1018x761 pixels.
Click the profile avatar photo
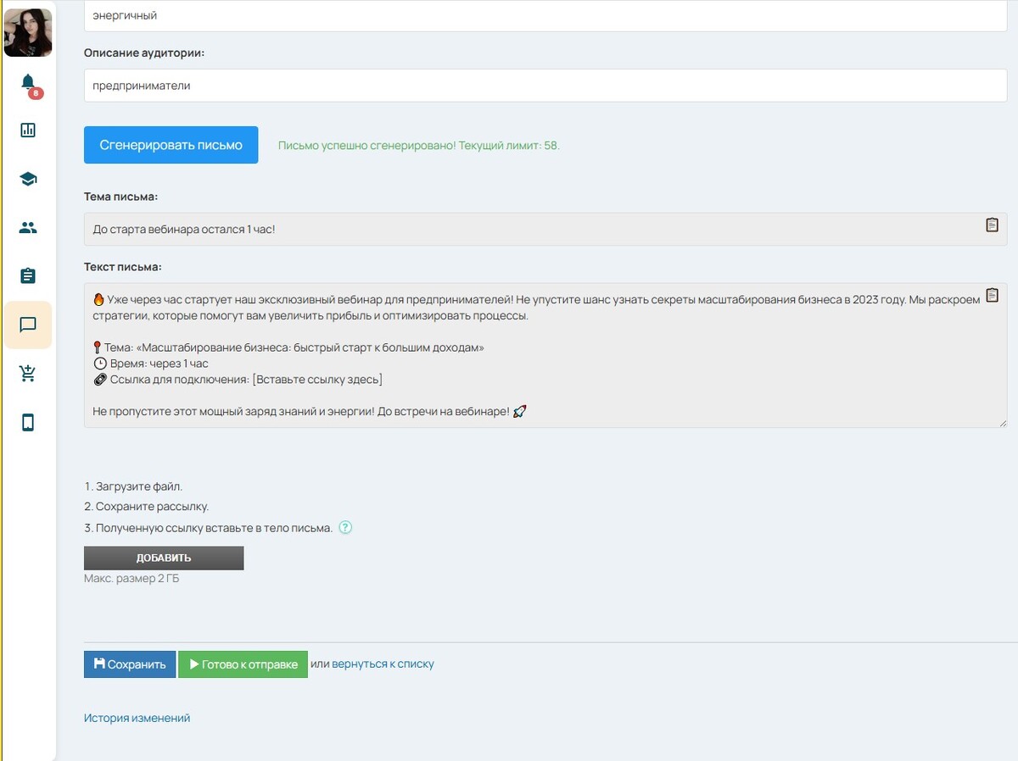pos(28,32)
